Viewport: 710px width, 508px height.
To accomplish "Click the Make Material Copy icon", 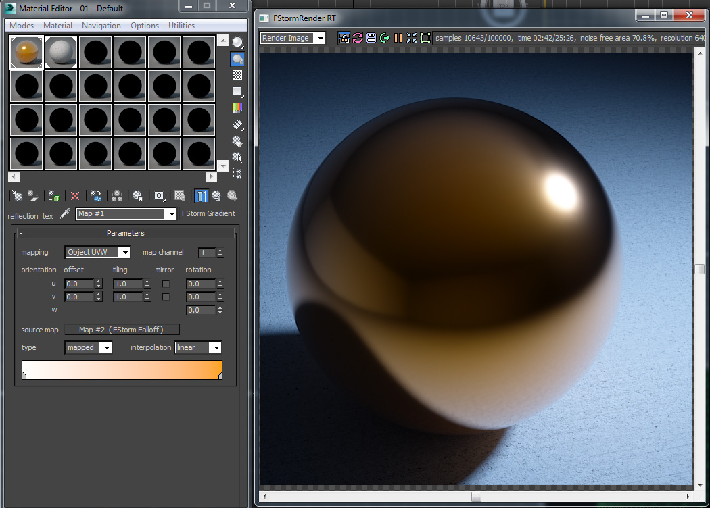I will point(96,196).
